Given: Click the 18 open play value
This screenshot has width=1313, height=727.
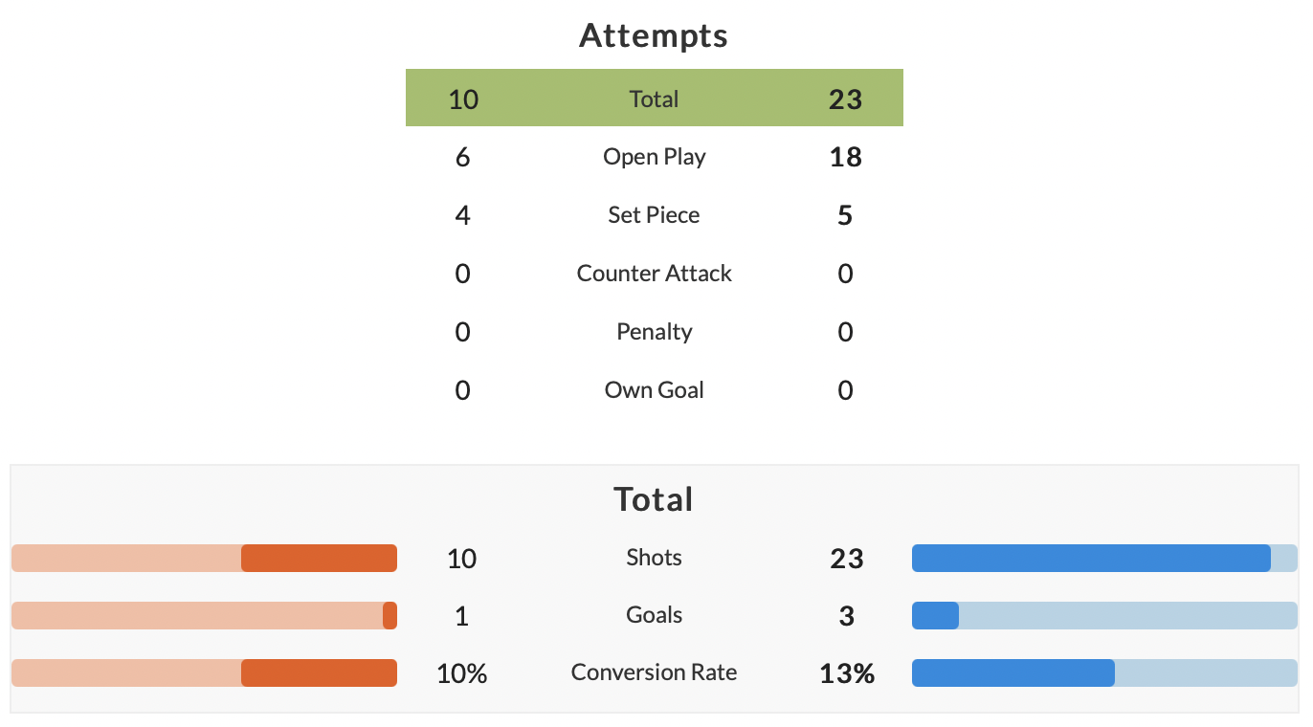Looking at the screenshot, I should [x=846, y=157].
